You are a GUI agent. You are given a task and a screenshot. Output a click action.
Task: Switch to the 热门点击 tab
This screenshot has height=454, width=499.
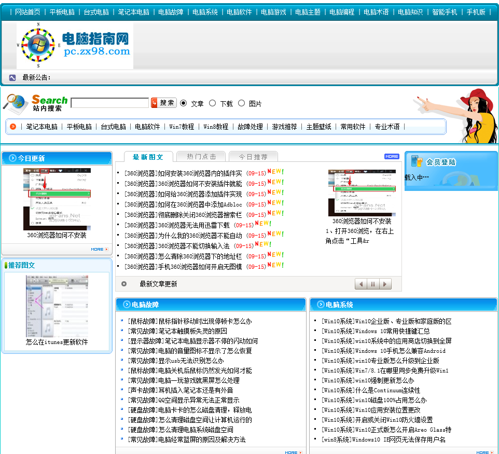(201, 157)
